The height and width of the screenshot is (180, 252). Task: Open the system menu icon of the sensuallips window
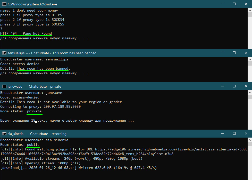pos(4,53)
